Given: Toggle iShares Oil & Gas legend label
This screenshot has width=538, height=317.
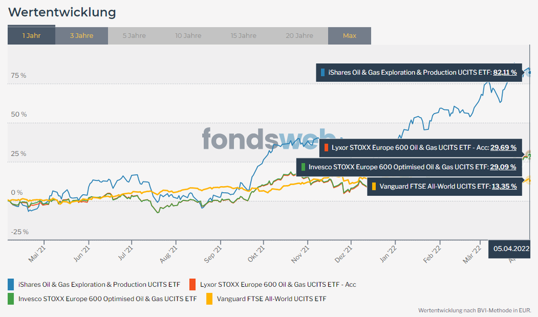Looking at the screenshot, I should click(x=99, y=284).
